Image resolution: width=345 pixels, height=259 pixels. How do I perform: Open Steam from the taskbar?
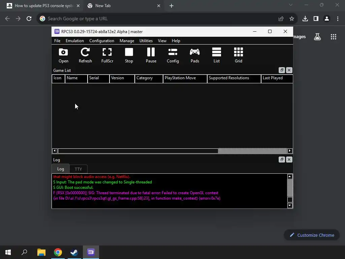tap(74, 252)
